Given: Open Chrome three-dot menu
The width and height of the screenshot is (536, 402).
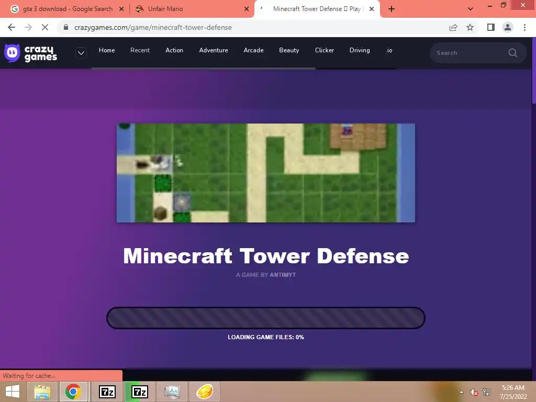Looking at the screenshot, I should click(524, 27).
